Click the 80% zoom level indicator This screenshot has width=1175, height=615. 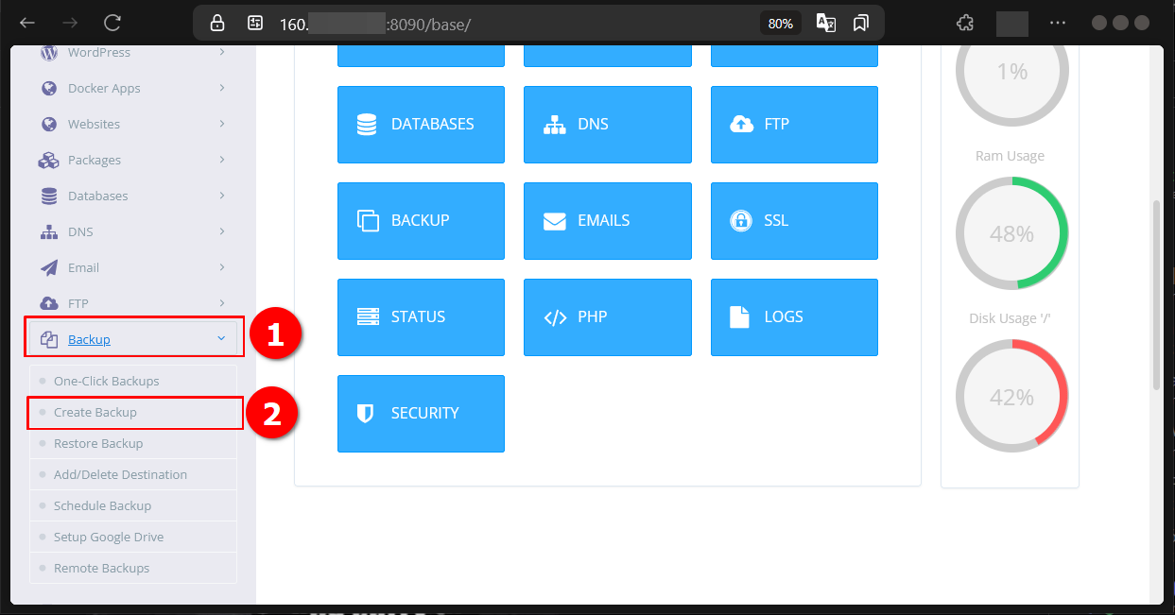coord(781,24)
